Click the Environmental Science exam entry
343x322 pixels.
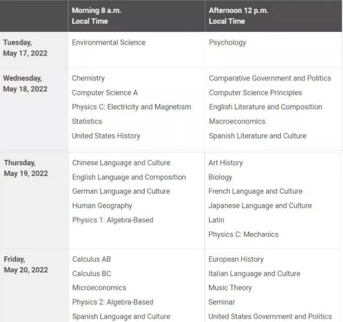click(109, 43)
